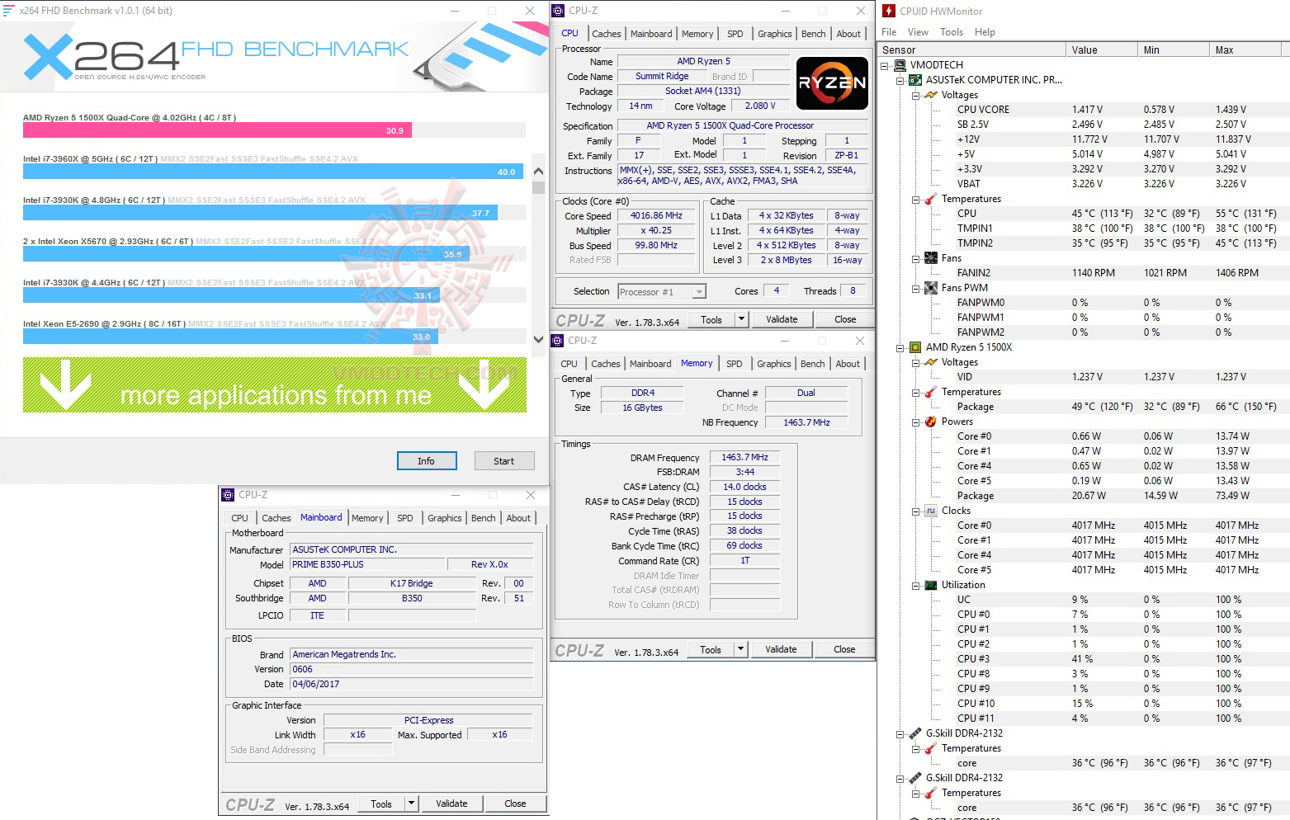Open the Tools dropdown in CPU-Z
The width and height of the screenshot is (1290, 820).
point(740,318)
